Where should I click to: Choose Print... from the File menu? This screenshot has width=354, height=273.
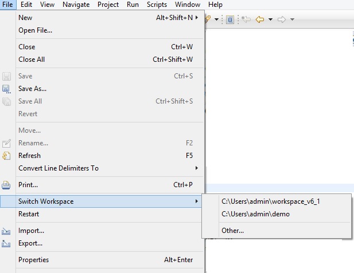pos(110,185)
